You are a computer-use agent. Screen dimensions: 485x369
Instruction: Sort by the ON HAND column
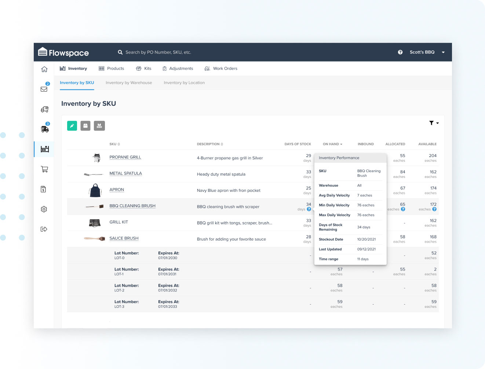[x=332, y=144]
